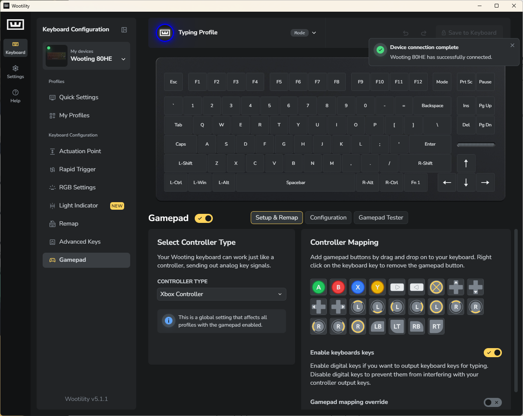Click the undo arrow in the profile bar
The height and width of the screenshot is (416, 523).
tap(406, 33)
